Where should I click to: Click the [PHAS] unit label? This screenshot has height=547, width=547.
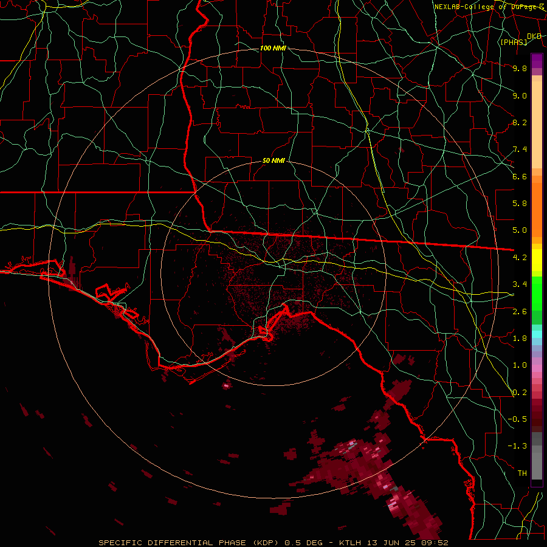coord(514,42)
